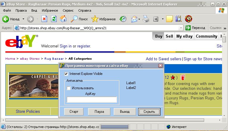Click the Выход button

(x=125, y=112)
